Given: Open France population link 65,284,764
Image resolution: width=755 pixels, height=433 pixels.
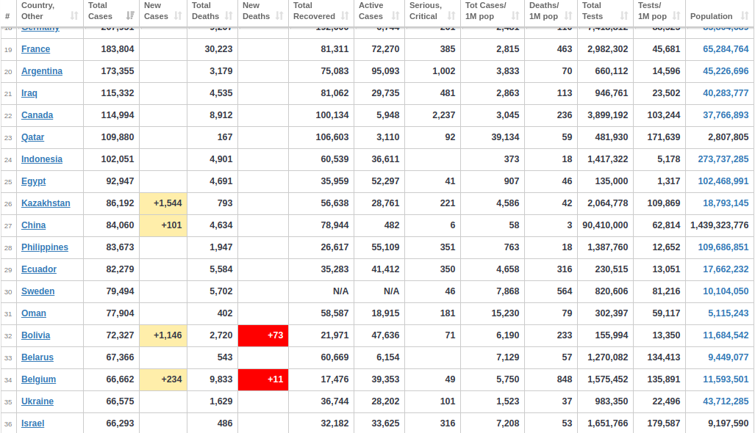Looking at the screenshot, I should click(726, 49).
